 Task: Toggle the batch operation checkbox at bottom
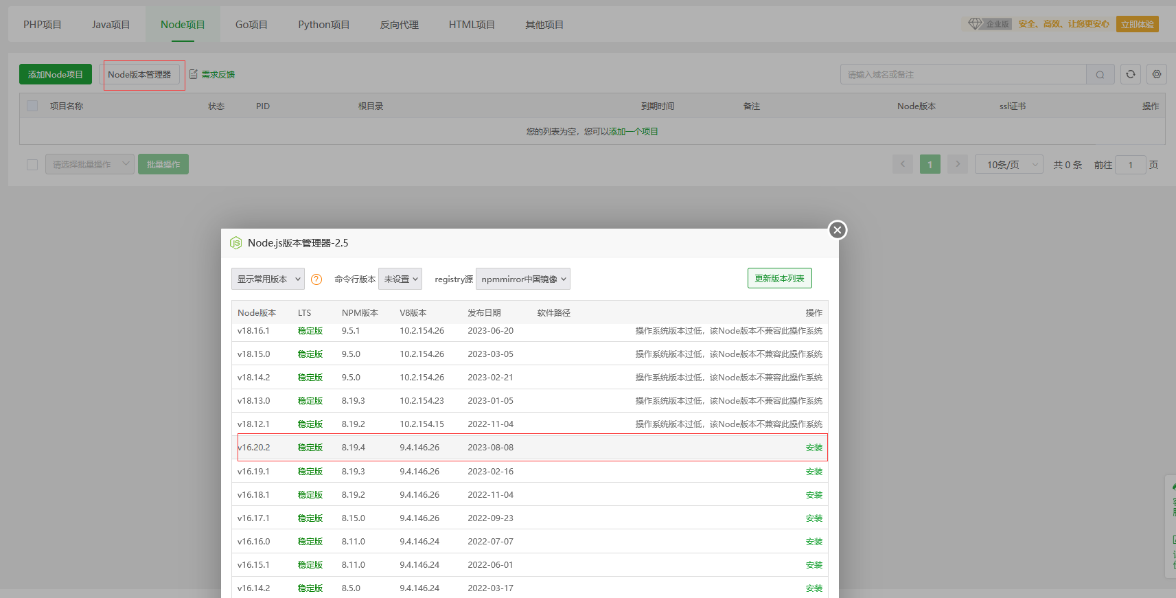32,165
